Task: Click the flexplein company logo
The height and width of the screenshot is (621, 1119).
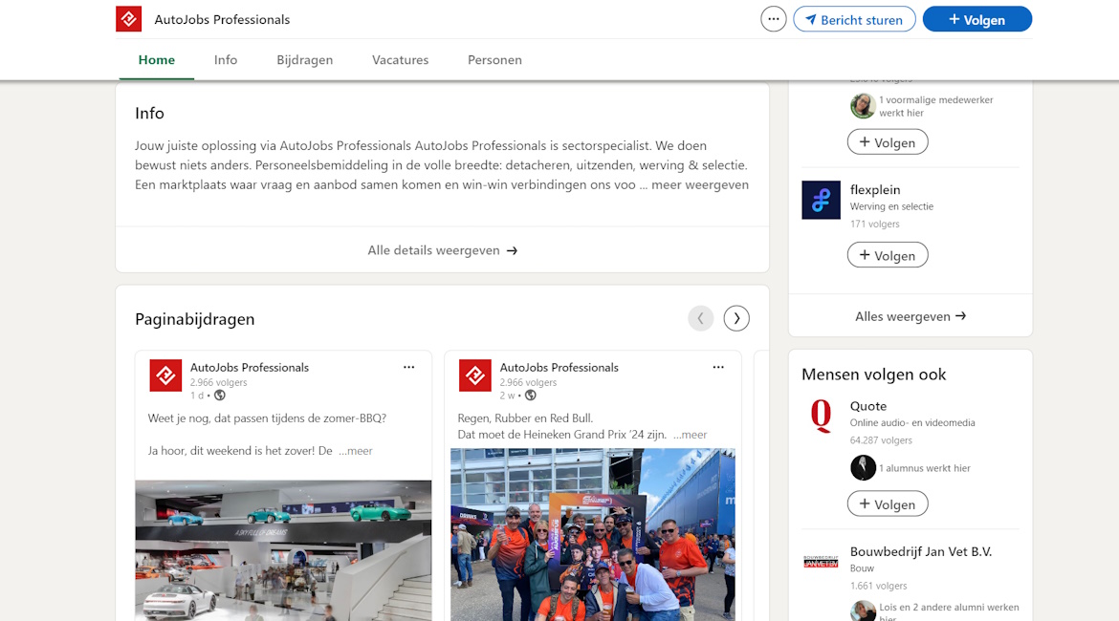Action: tap(821, 200)
